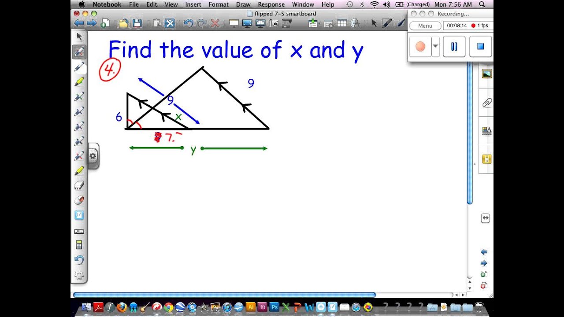The image size is (564, 317).
Task: Click the red Record button in recorder
Action: tap(420, 46)
